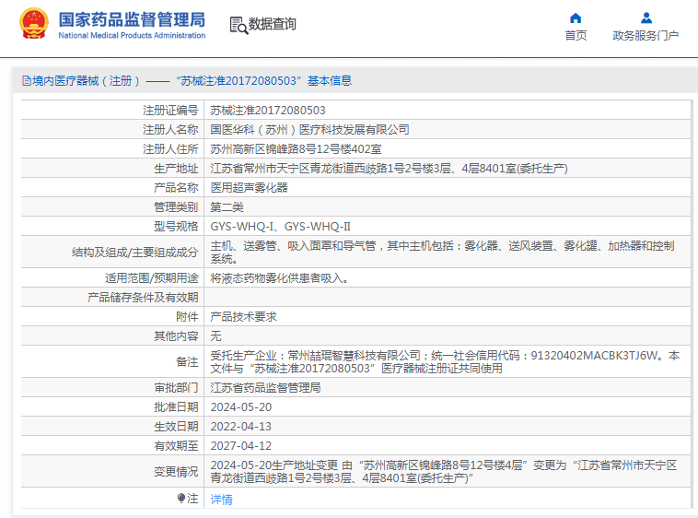Open the 详情 link
This screenshot has width=698, height=518.
(x=221, y=500)
